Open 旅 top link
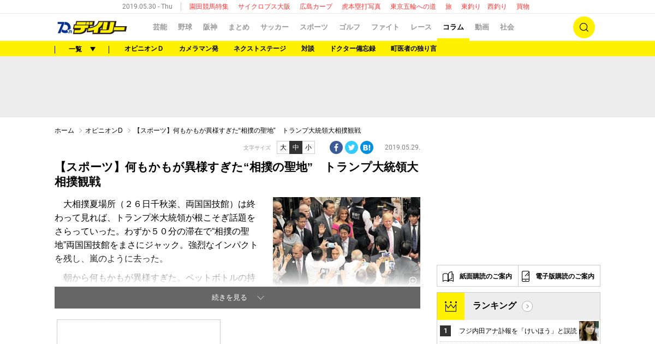Viewport: 655px width, 344px height. coord(449,7)
